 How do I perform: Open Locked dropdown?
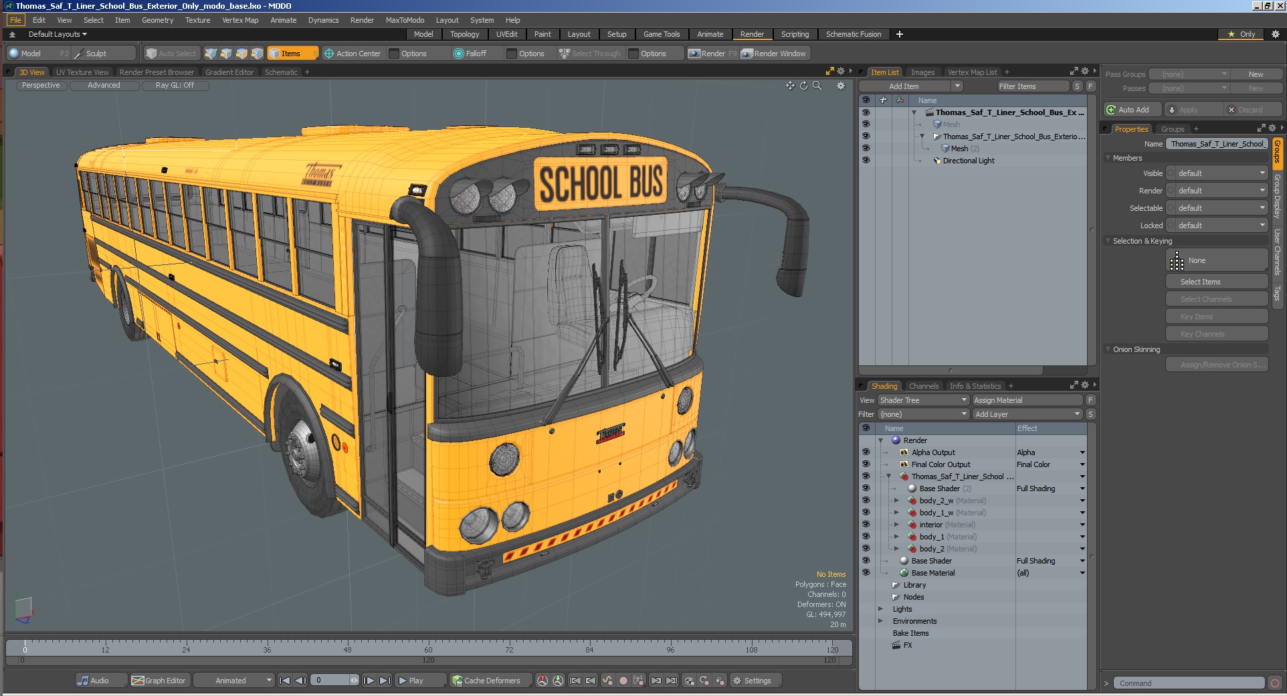coord(1217,226)
